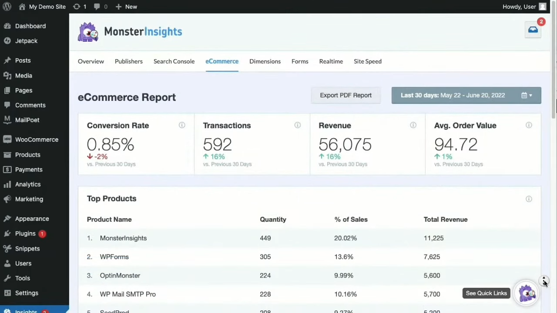Open WooCommerce in the sidebar menu
Viewport: 557px width, 313px height.
coord(37,140)
